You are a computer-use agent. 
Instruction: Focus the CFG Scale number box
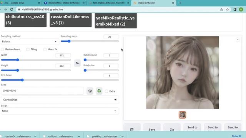(x=111, y=76)
